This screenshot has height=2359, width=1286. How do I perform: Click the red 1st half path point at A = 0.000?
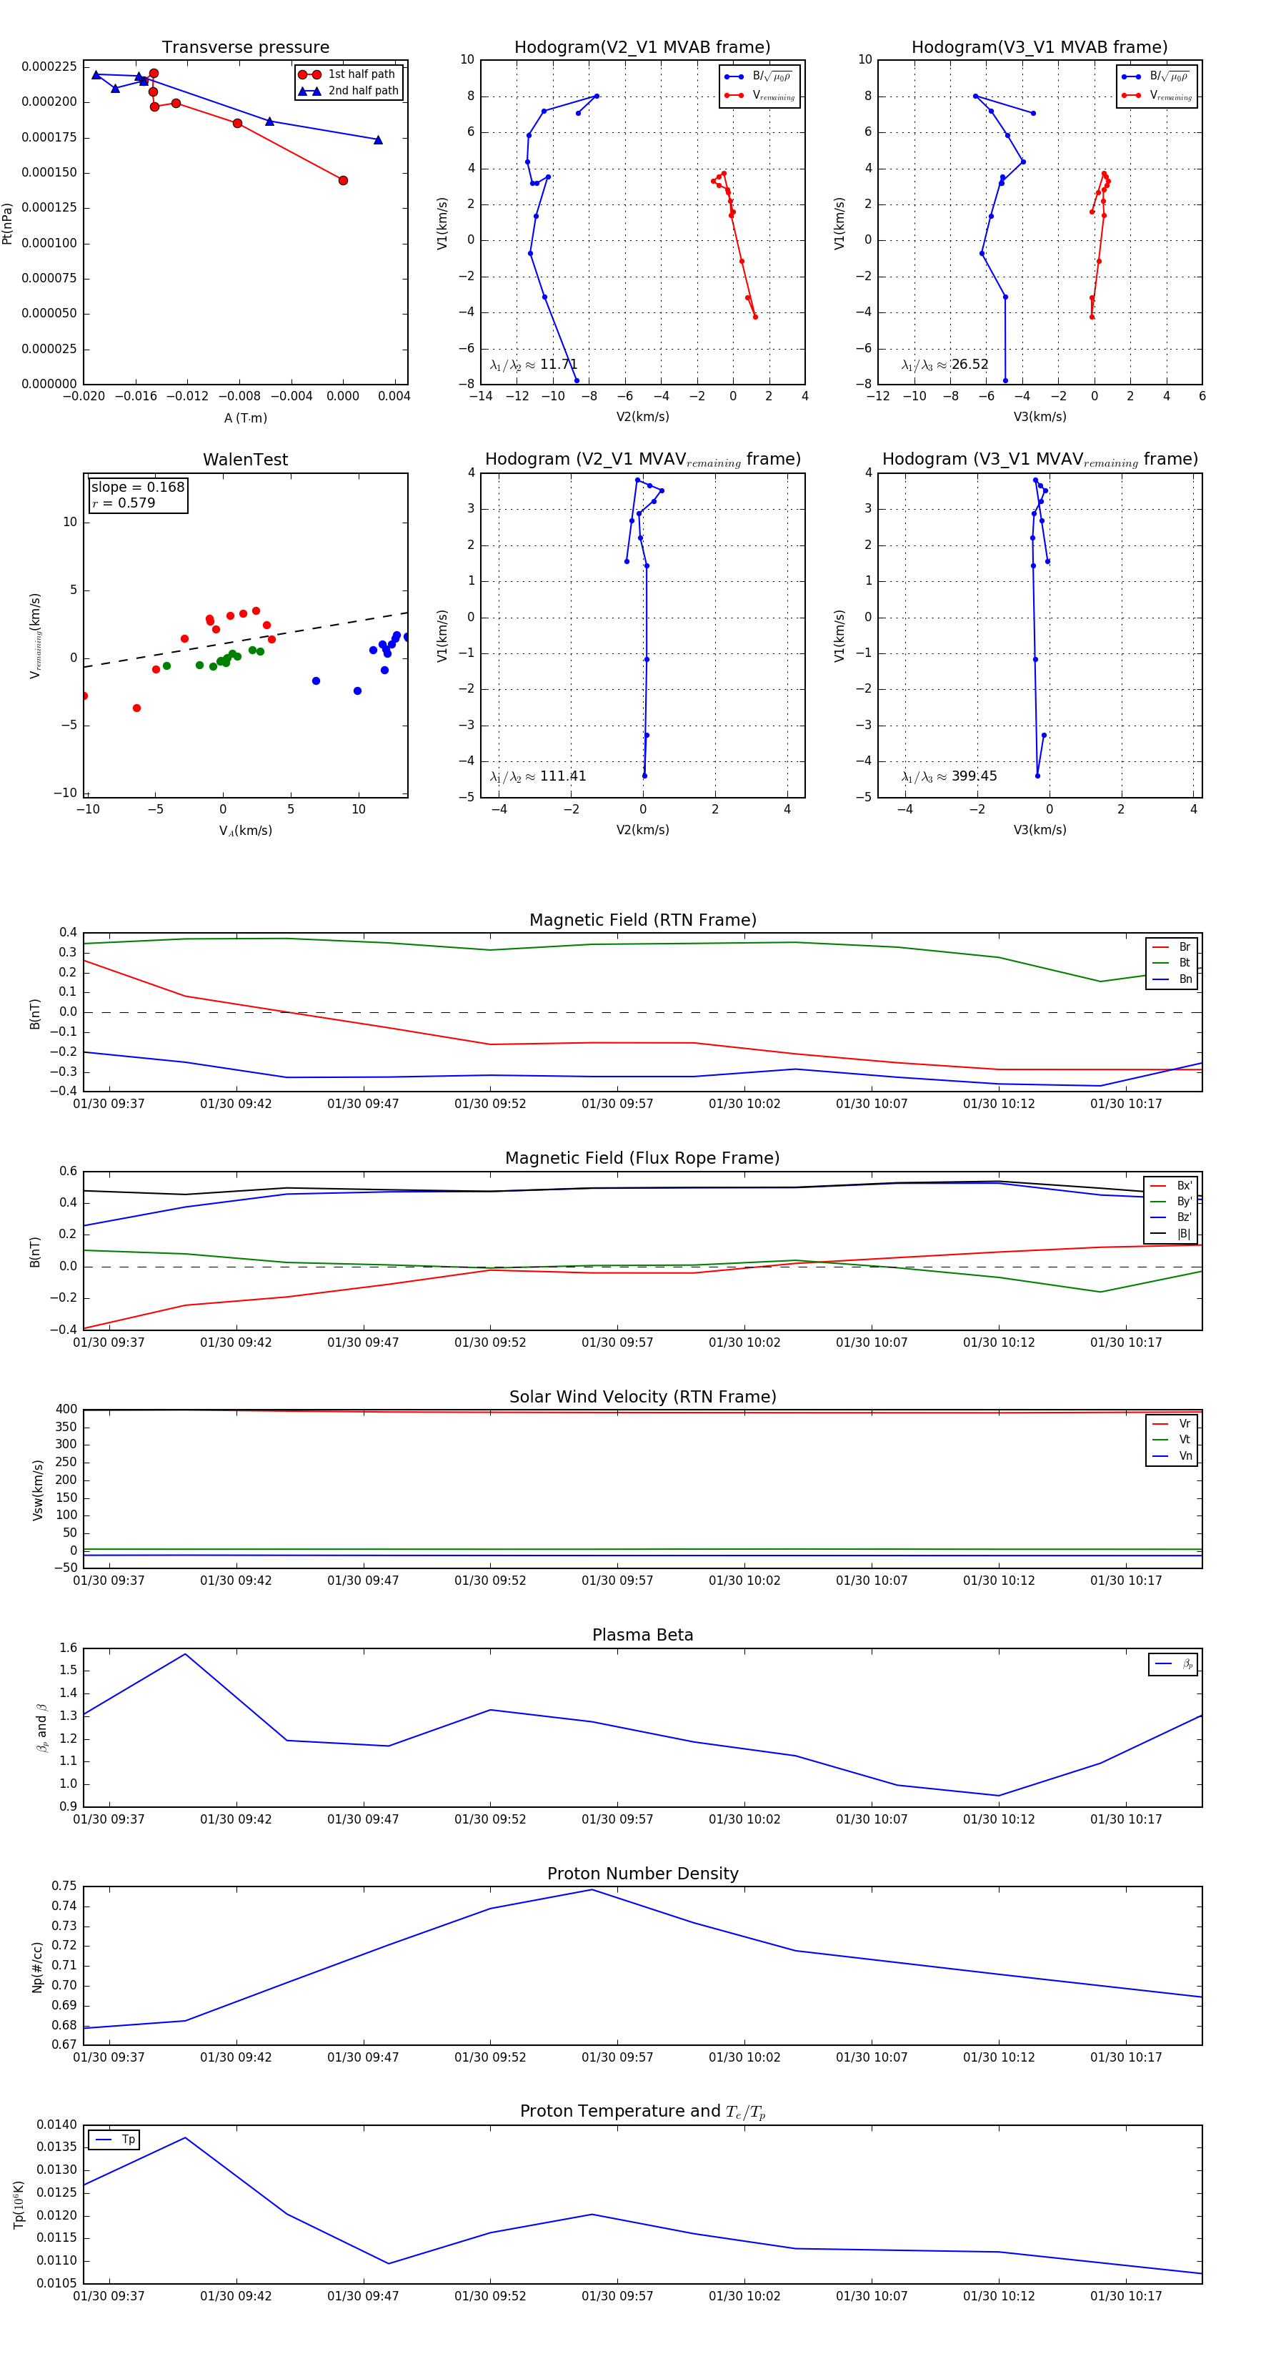tap(343, 180)
